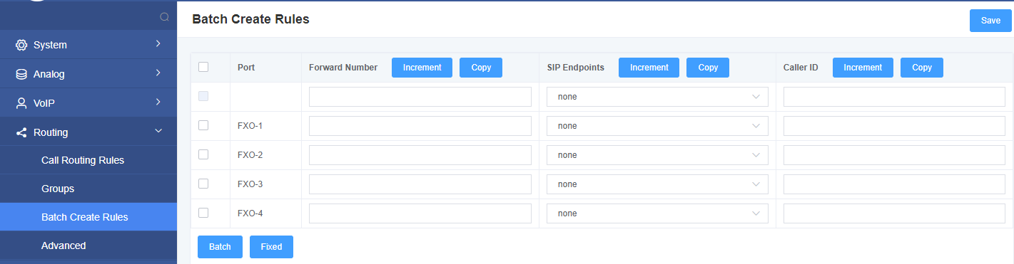This screenshot has height=264, width=1014.
Task: Click the Caller ID column header text
Action: tap(801, 68)
